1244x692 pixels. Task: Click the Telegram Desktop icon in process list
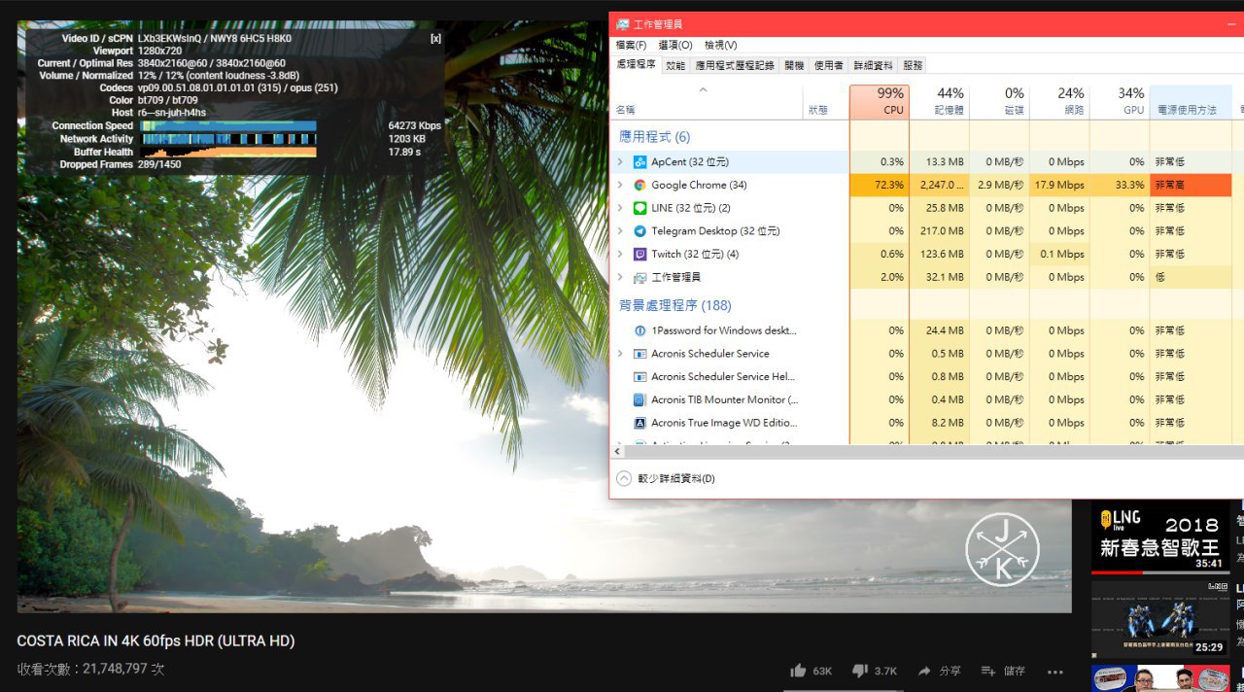(639, 231)
